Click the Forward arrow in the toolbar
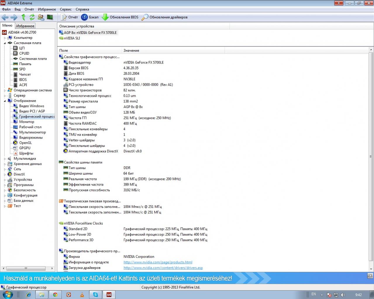The width and height of the screenshot is (374, 299). coord(14,17)
